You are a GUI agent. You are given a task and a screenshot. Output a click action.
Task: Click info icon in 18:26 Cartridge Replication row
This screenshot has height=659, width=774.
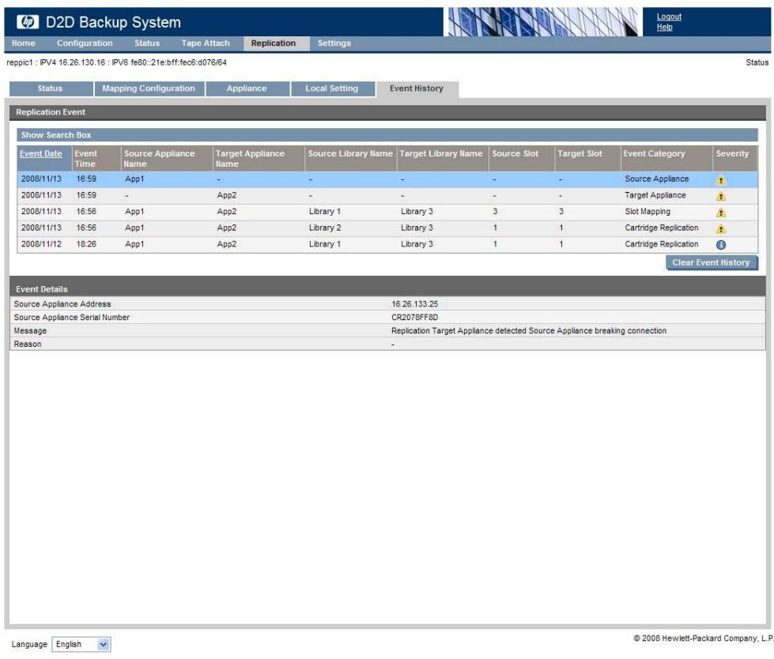pyautogui.click(x=721, y=245)
